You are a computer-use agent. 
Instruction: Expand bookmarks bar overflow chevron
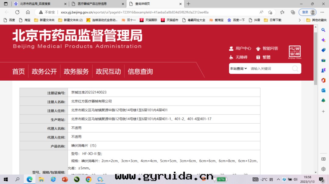click(300, 20)
